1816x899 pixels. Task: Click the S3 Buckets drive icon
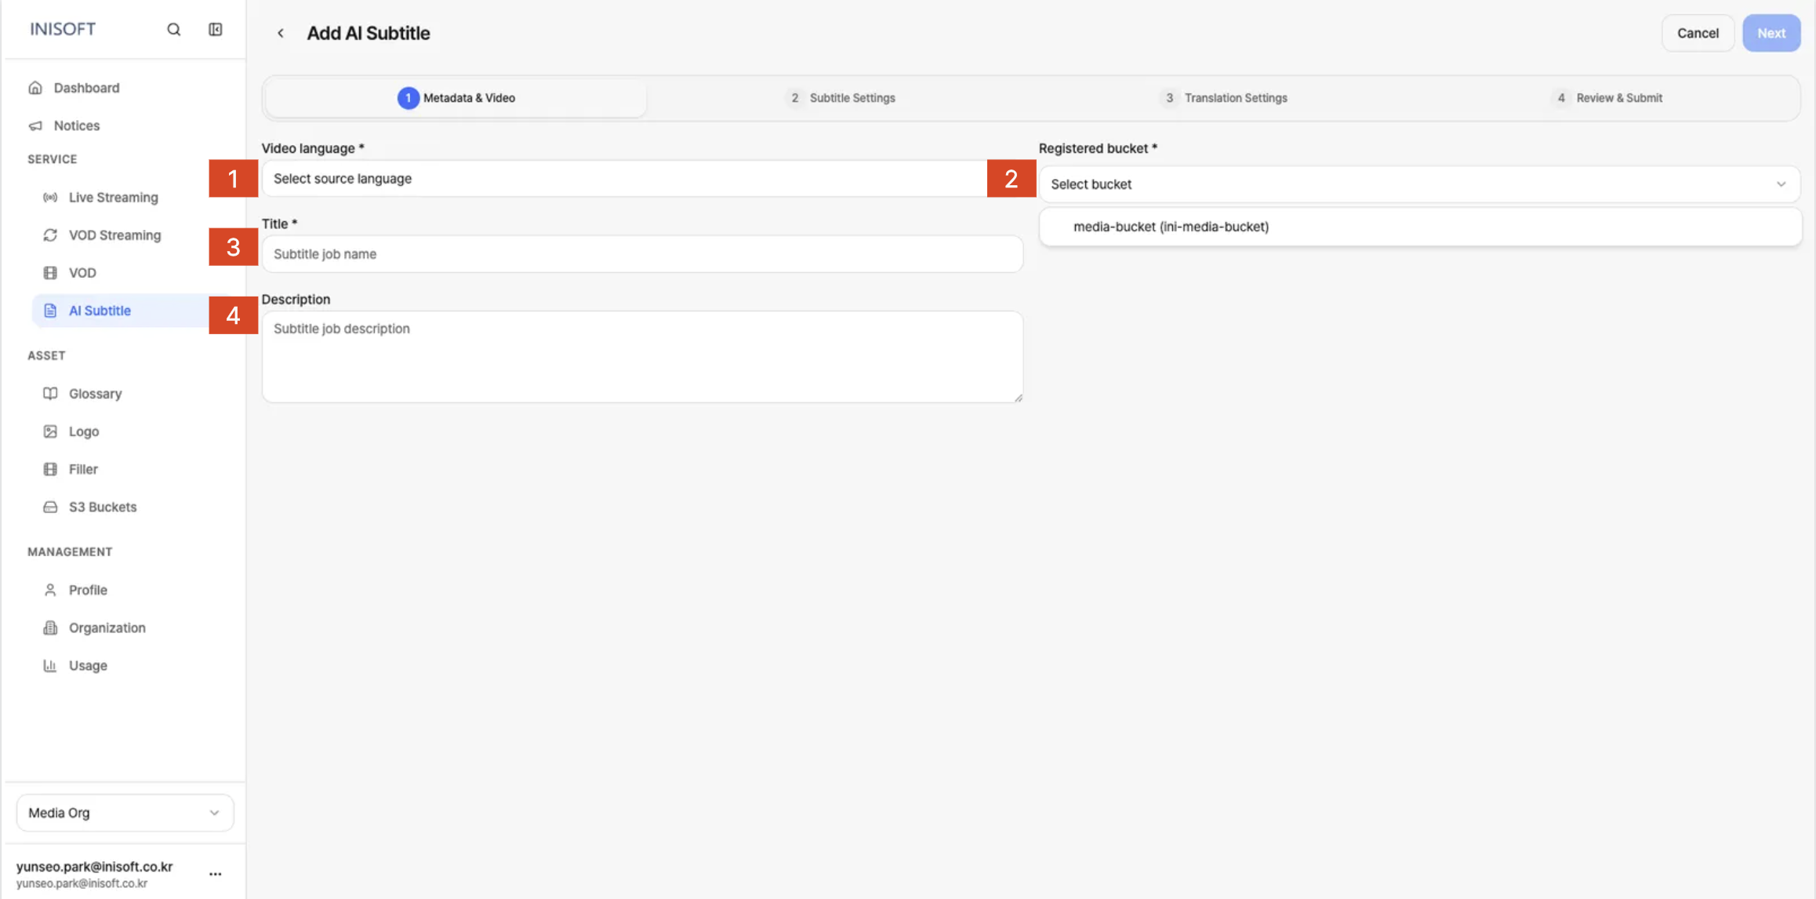[x=50, y=507]
